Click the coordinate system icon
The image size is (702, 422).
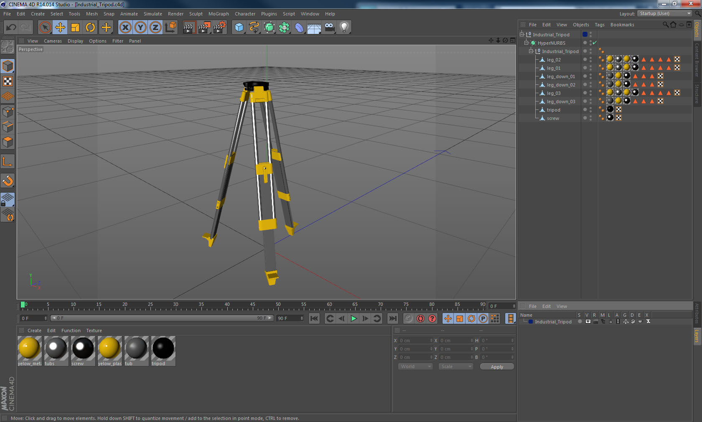point(170,28)
